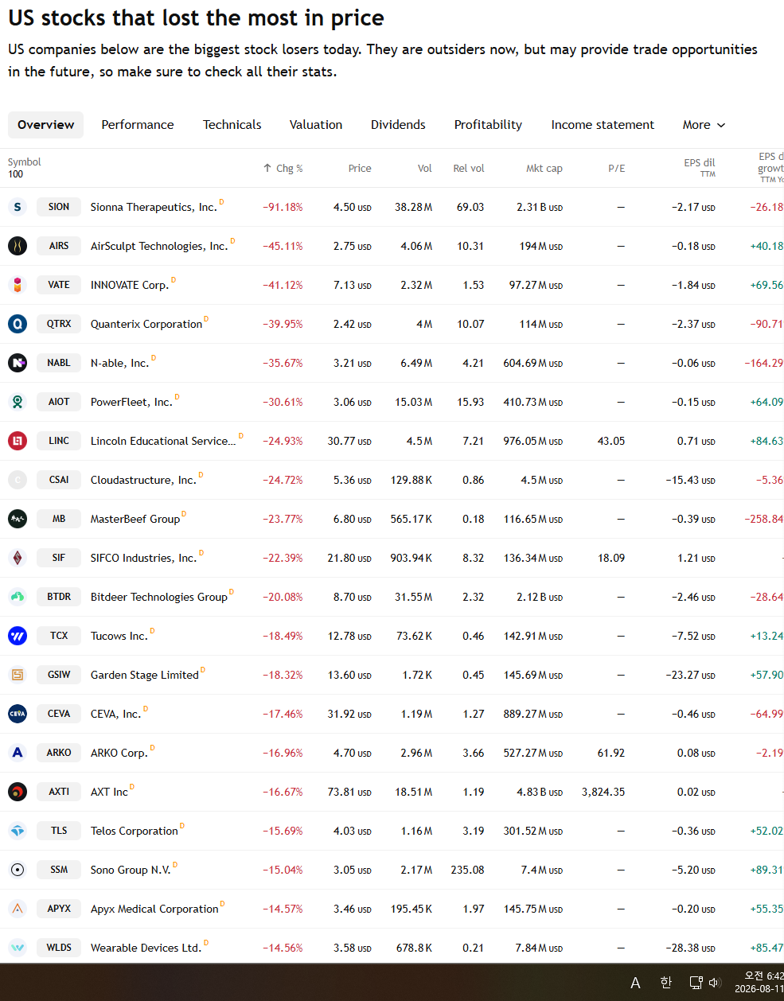784x1001 pixels.
Task: Open the taskbar volume speaker icon
Action: pos(714,983)
